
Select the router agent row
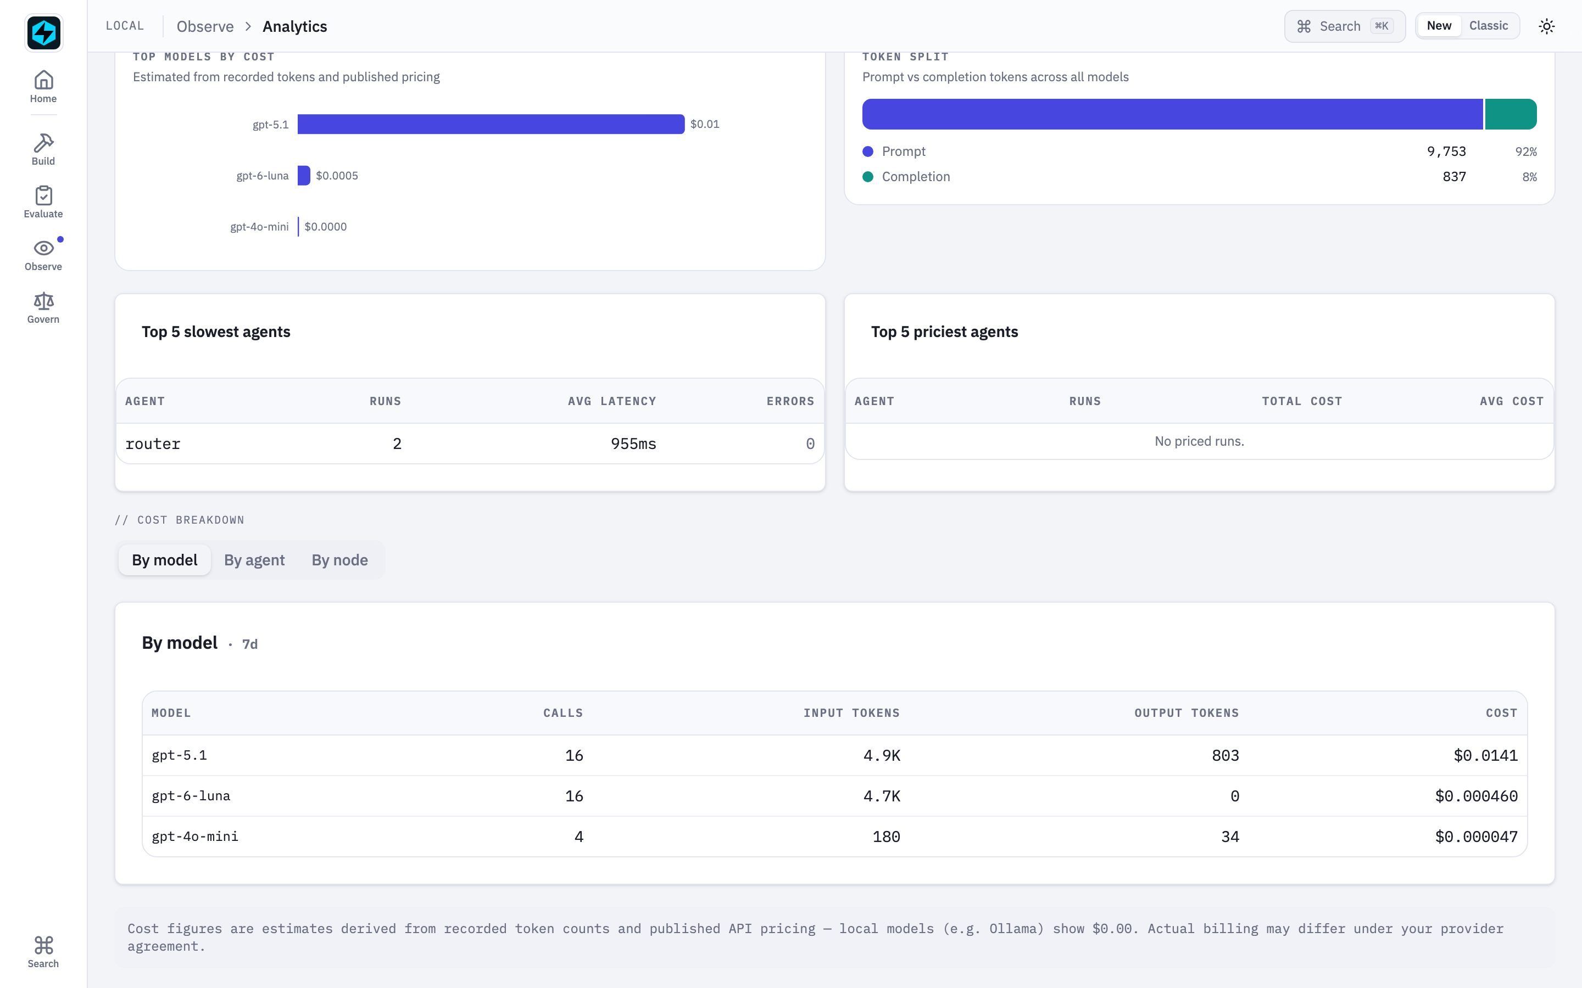pyautogui.click(x=470, y=444)
